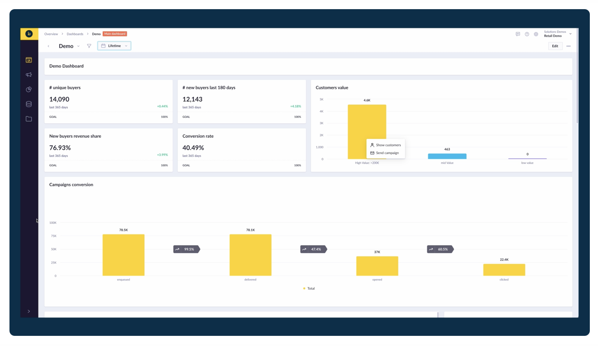Open the messages chat icon

[518, 34]
